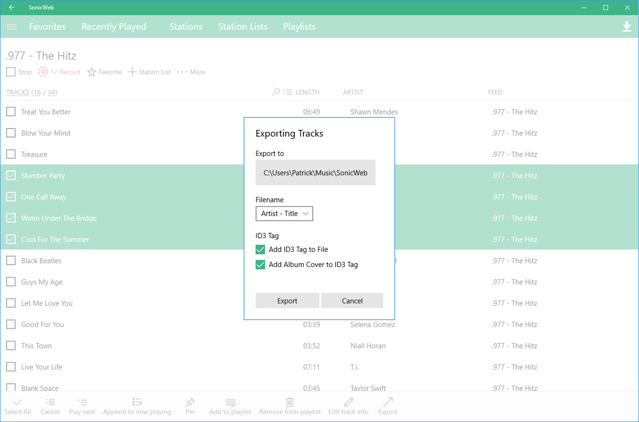Remove selected tracks from playlist
The height and width of the screenshot is (422, 639).
pos(290,406)
